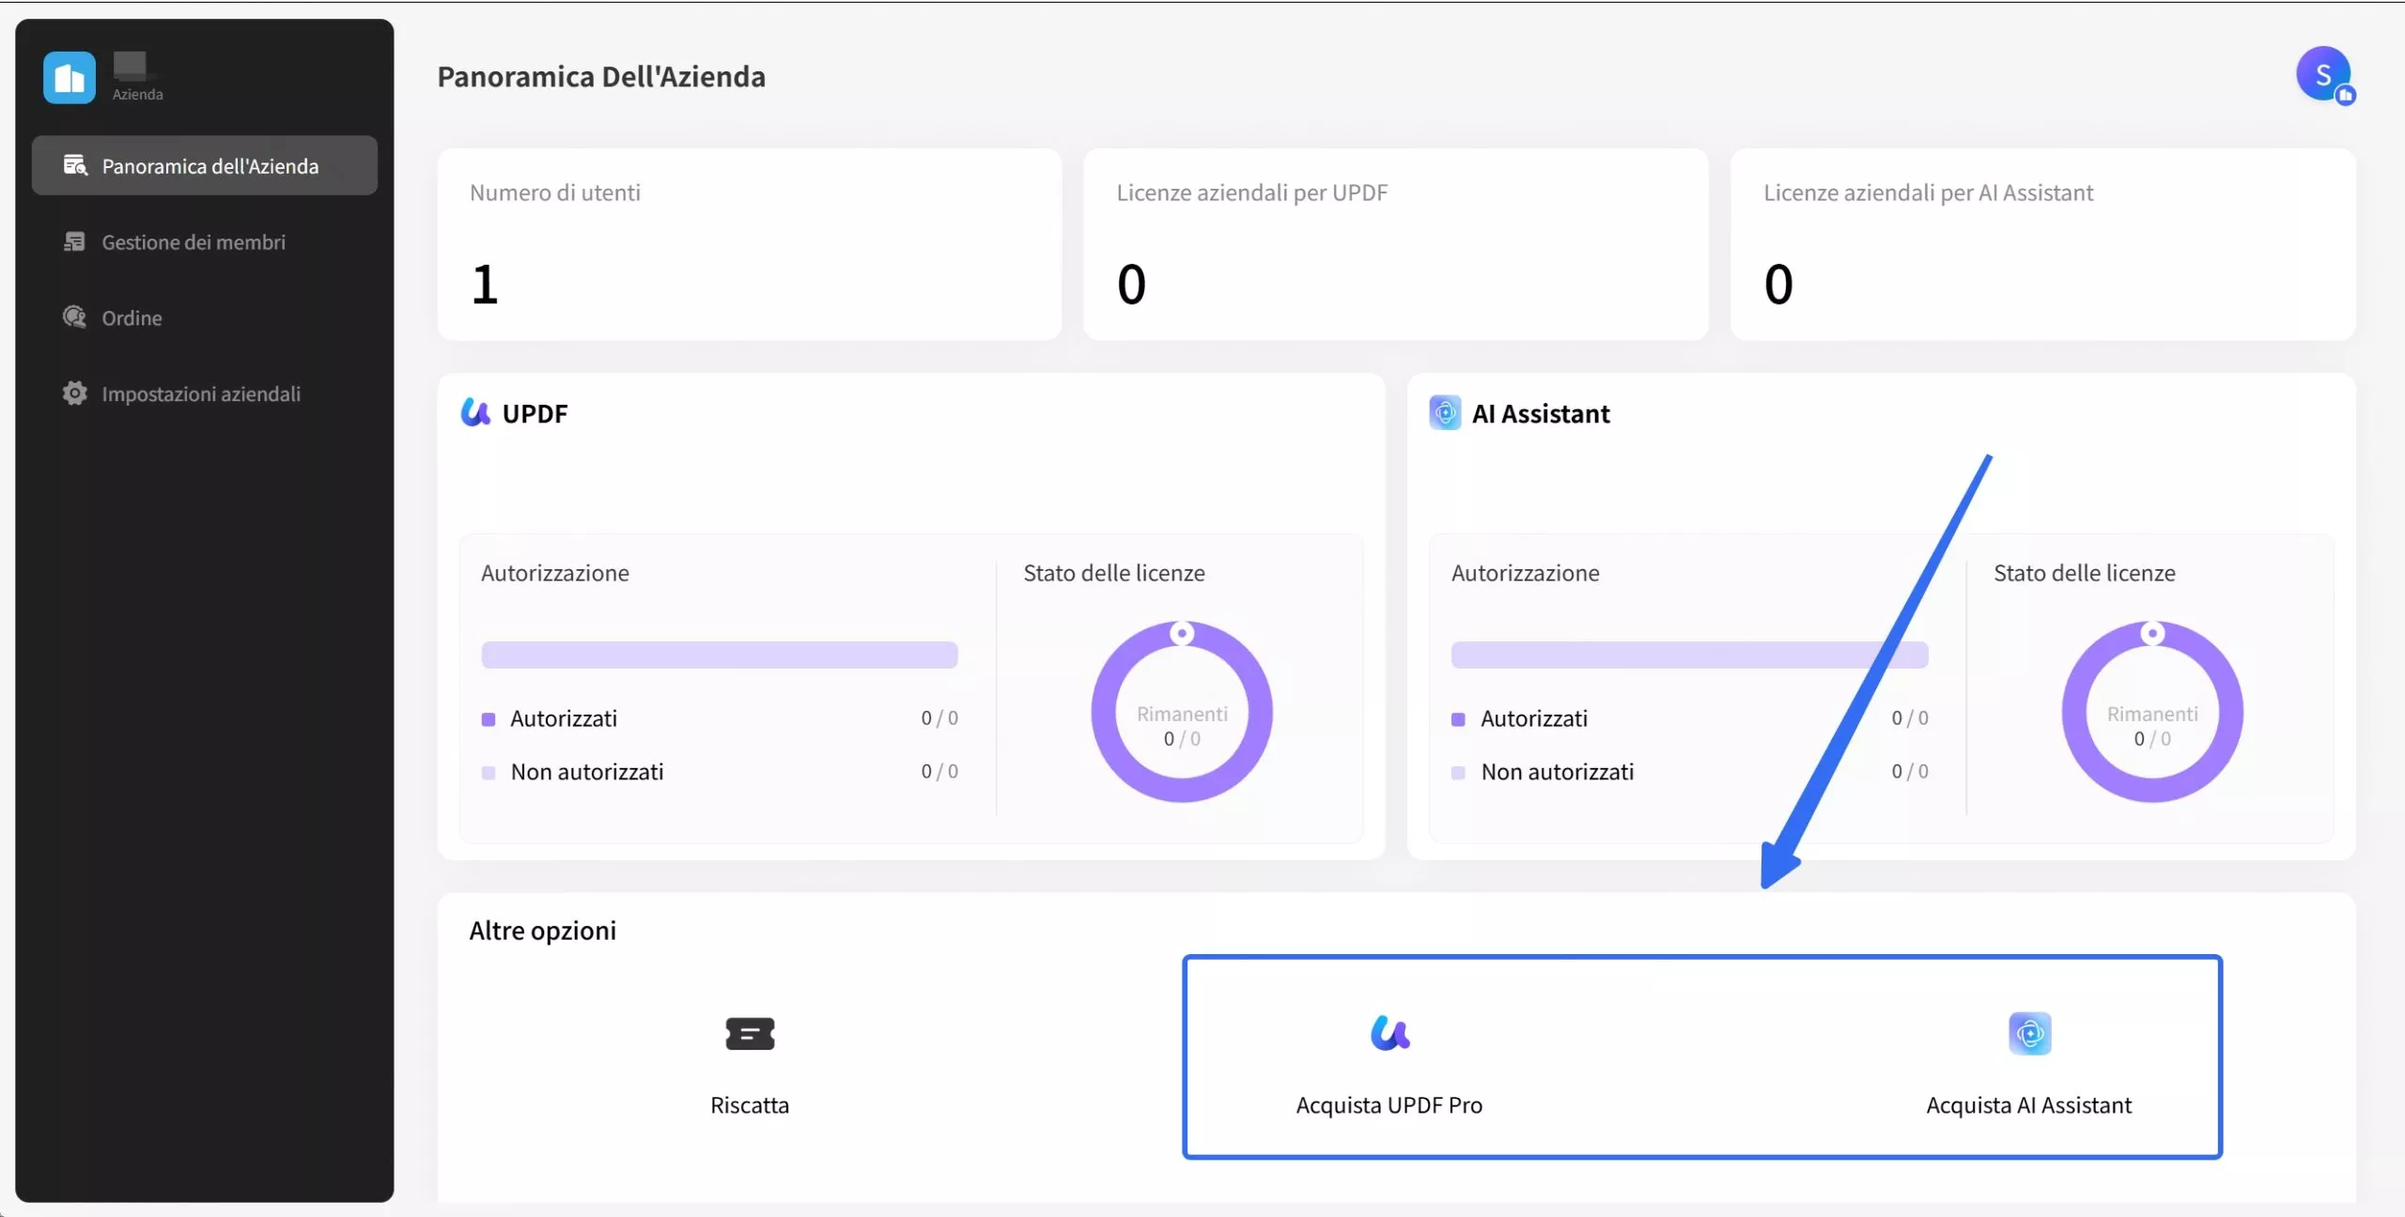Screen dimensions: 2405x1217
Task: Click the Impostazioni aziendali gear icon
Action: pyautogui.click(x=74, y=393)
